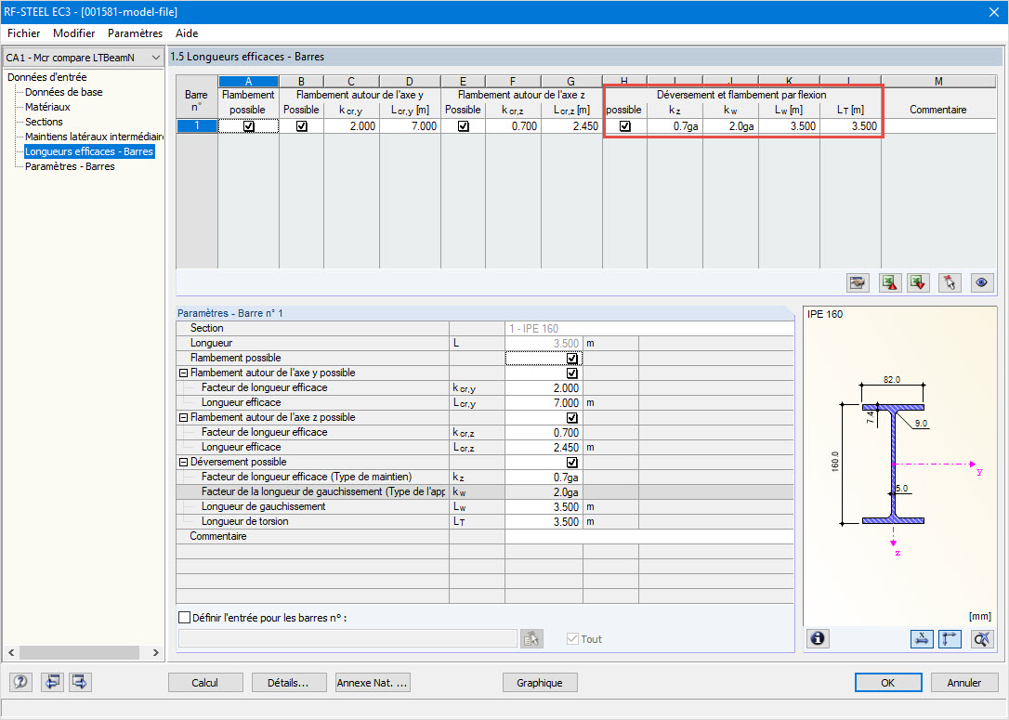Click kcr,z cell value 0.700 in table
The width and height of the screenshot is (1009, 720).
pyautogui.click(x=514, y=126)
